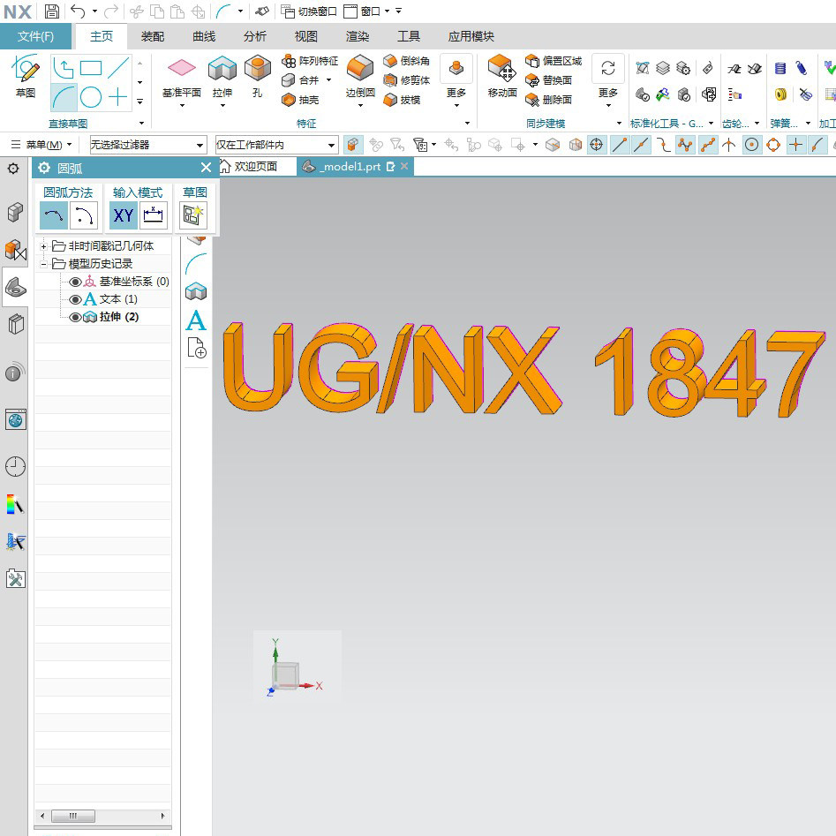836x836 pixels.
Task: Click the Text 'A' icon in floating toolbar
Action: pos(196,320)
